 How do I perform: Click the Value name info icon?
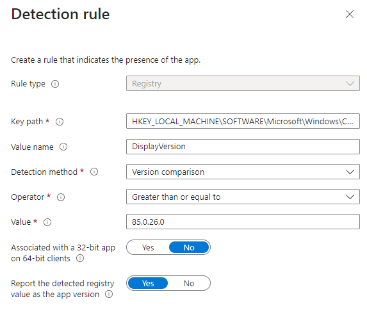coord(63,147)
